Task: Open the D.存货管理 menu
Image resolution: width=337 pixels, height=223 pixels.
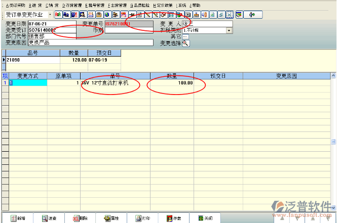Action: pos(71,5)
